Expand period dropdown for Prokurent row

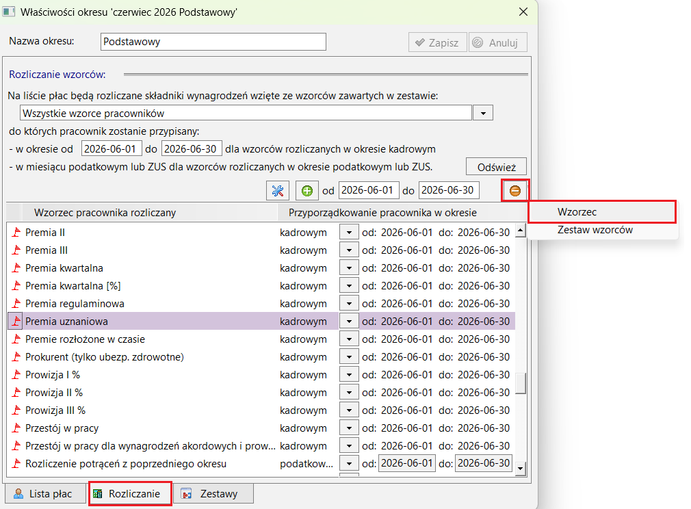click(349, 356)
